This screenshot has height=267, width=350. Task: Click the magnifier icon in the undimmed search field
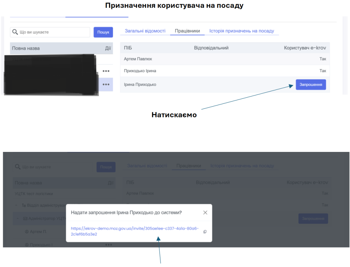(x=15, y=32)
